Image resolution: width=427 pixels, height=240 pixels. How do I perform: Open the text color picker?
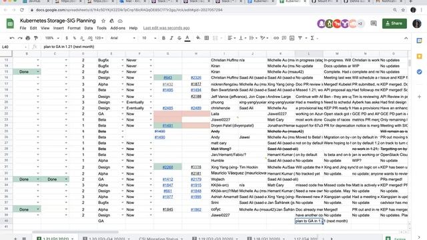(x=187, y=38)
